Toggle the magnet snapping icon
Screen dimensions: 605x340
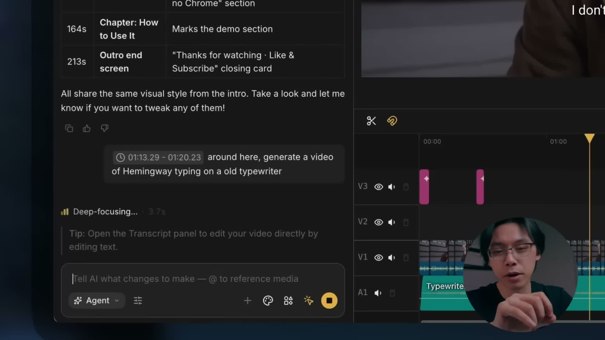[x=392, y=121]
